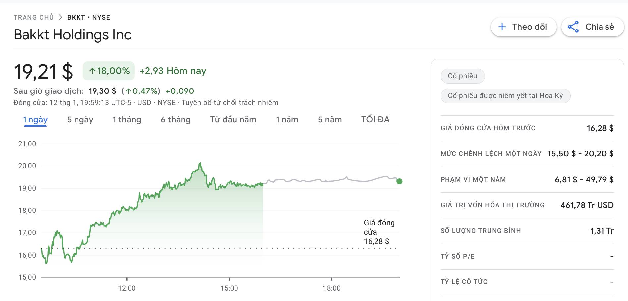The width and height of the screenshot is (628, 301).
Task: View the 5 năm price history
Action: pyautogui.click(x=330, y=120)
